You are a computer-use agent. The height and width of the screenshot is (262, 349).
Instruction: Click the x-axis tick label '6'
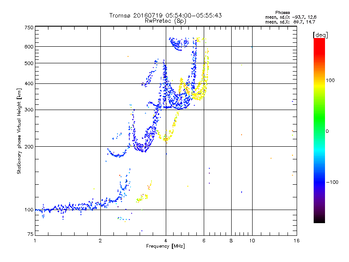point(204,241)
